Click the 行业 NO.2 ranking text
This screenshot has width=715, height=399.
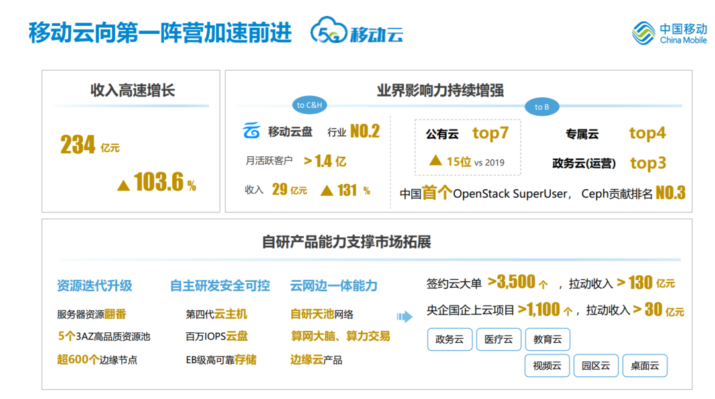(354, 131)
